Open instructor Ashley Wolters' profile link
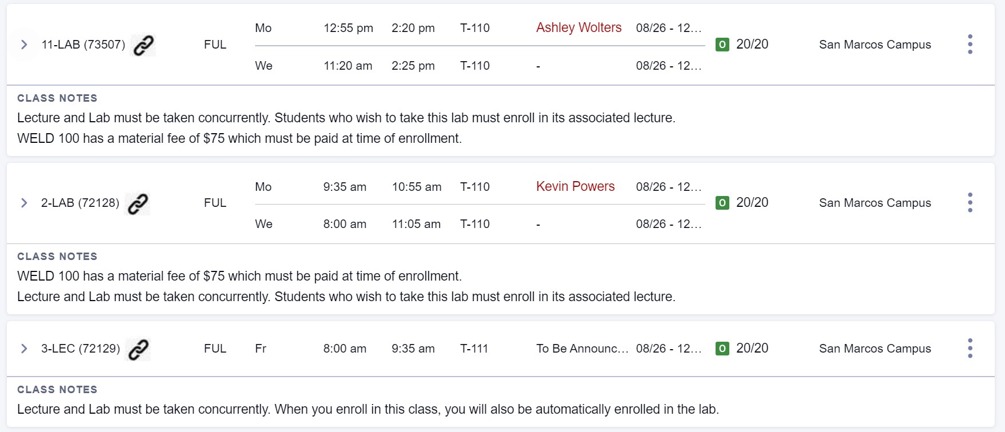The image size is (1005, 432). pyautogui.click(x=578, y=27)
